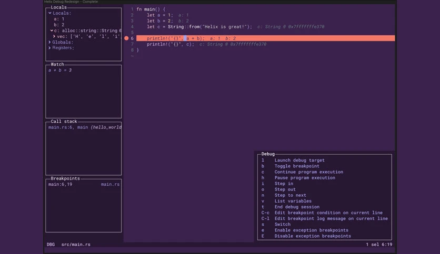The height and width of the screenshot is (254, 440).
Task: Choose Toggle breakpoint in Debug menu
Action: [x=297, y=166]
